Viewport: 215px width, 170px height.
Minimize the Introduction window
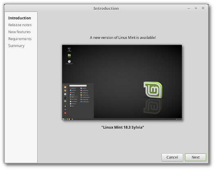coord(189,9)
